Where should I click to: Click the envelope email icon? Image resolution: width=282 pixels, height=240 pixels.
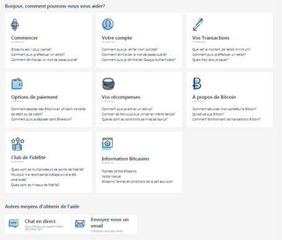[80, 224]
